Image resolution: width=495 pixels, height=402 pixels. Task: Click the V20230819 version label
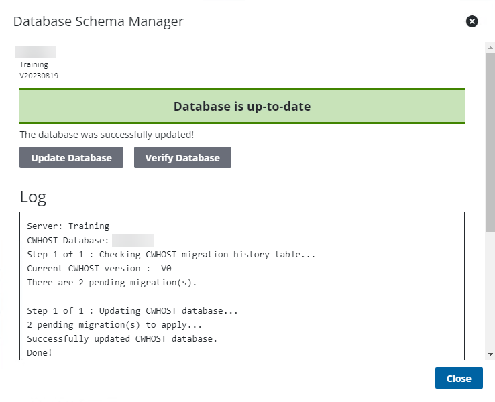point(39,76)
